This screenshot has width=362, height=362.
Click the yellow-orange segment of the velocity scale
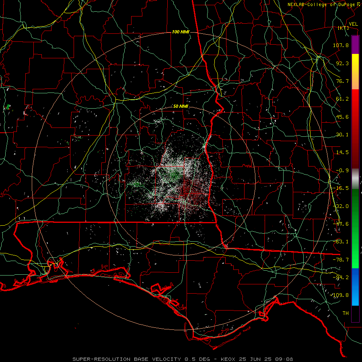[x=355, y=72]
